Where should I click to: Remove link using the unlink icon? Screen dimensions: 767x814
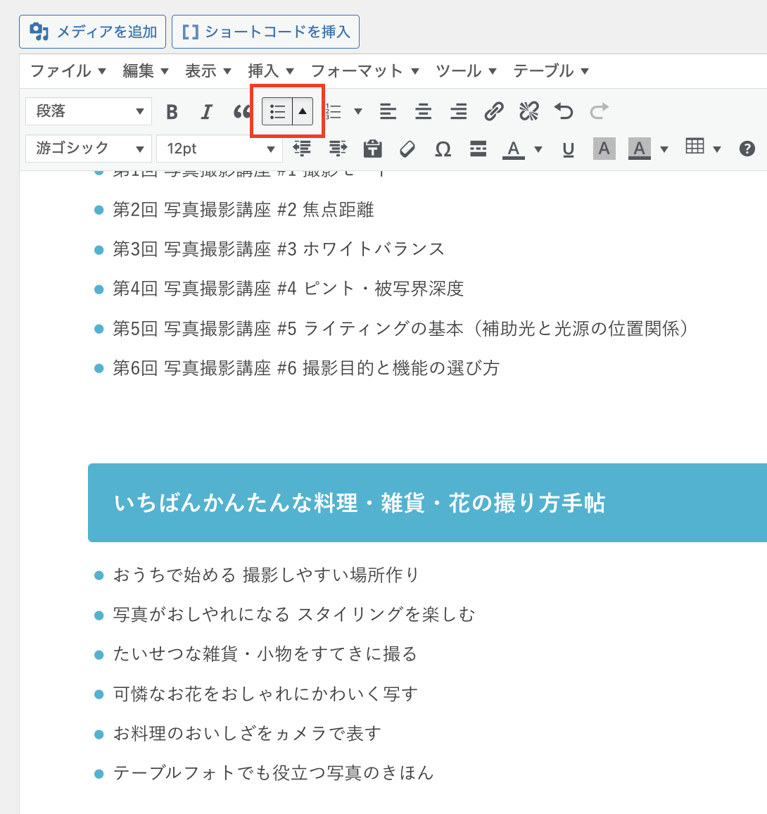[x=528, y=111]
